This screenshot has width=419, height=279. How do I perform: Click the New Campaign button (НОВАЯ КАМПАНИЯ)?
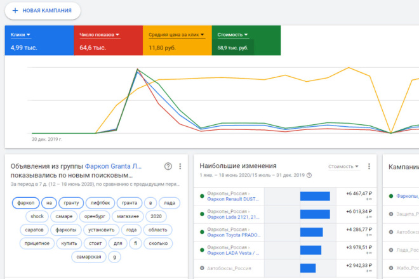(x=43, y=11)
